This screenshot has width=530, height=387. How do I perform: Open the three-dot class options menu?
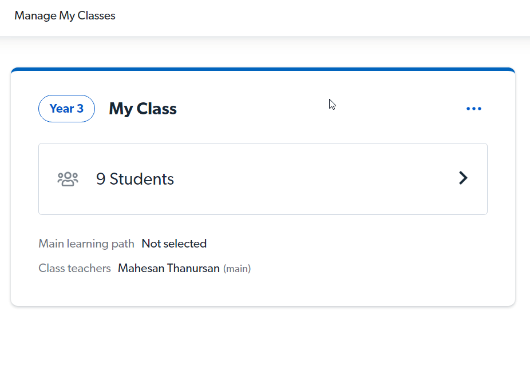[x=473, y=109]
